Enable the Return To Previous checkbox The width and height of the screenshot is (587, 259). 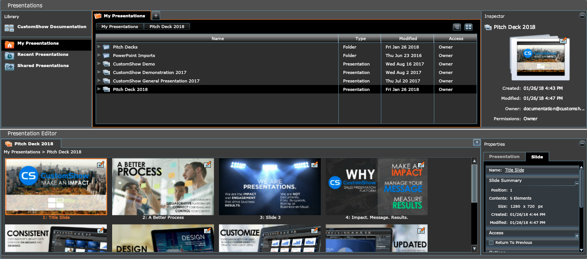491,243
